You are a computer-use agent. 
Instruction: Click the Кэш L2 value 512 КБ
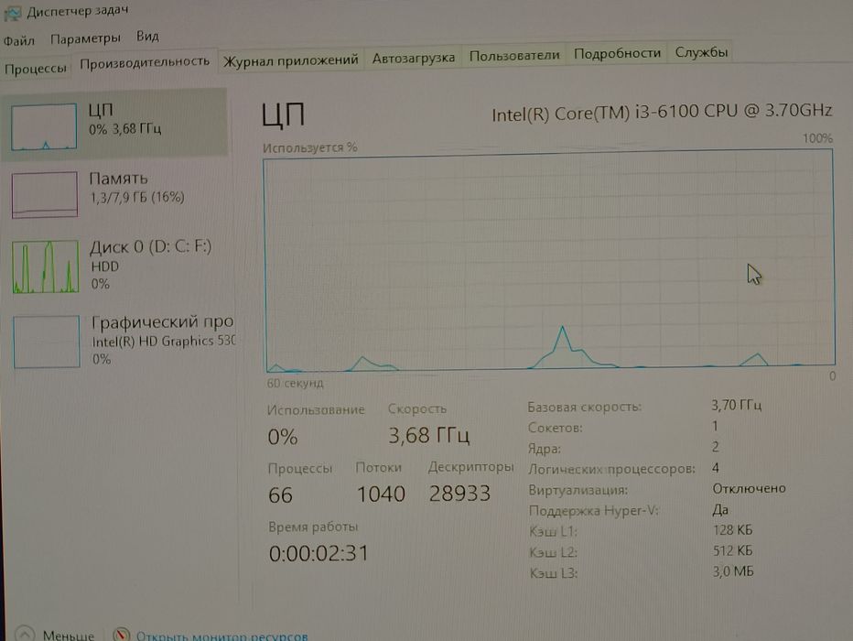(733, 550)
